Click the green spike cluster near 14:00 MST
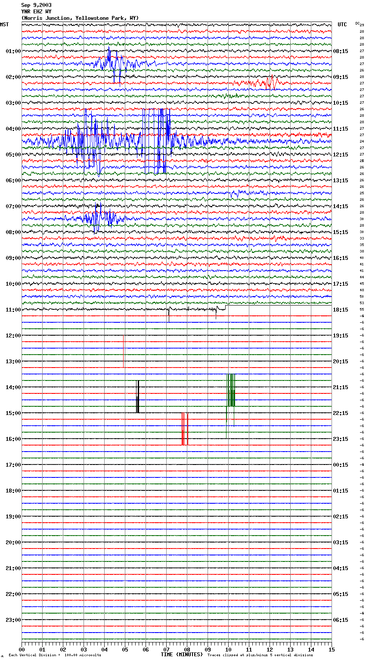366x661 pixels. (x=231, y=390)
